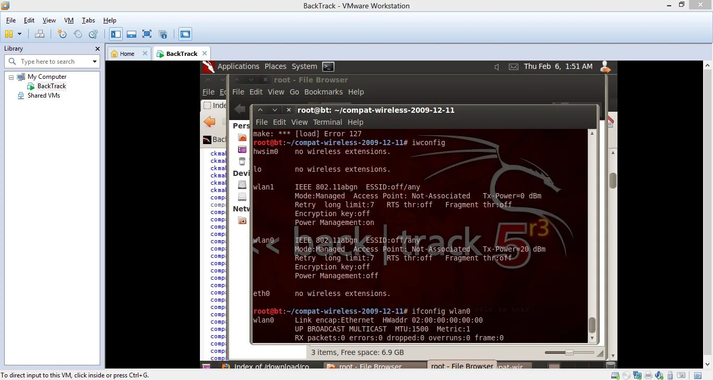
Task: Open Bookmarks menu in File Browser
Action: tap(324, 92)
